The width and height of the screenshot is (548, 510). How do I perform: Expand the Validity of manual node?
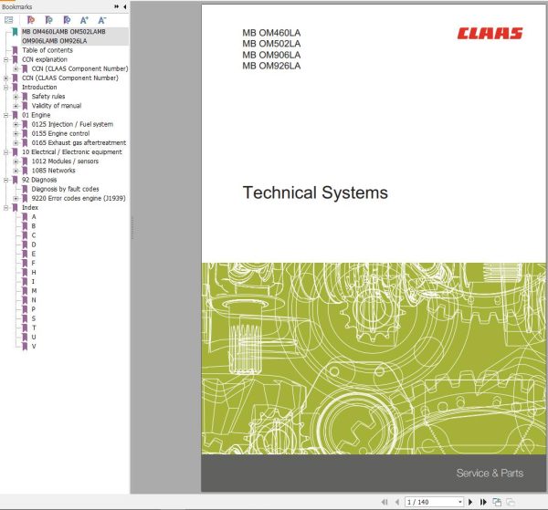16,106
